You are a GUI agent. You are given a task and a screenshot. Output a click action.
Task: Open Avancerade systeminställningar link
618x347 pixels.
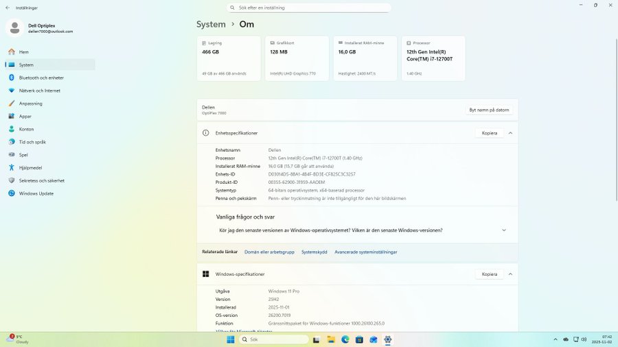click(365, 252)
